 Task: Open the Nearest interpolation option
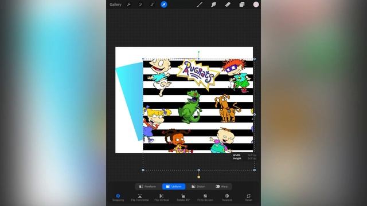[227, 197]
